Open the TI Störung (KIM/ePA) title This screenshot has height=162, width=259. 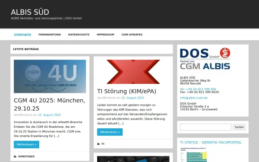126,91
